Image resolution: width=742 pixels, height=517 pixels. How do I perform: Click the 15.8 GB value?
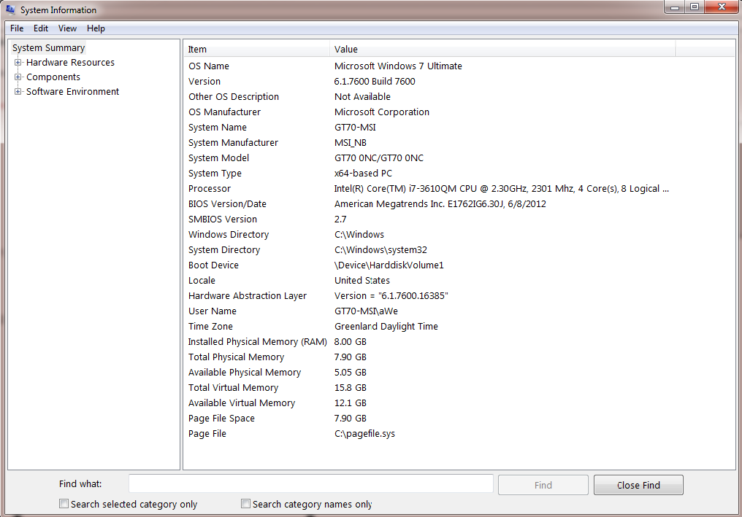point(350,388)
